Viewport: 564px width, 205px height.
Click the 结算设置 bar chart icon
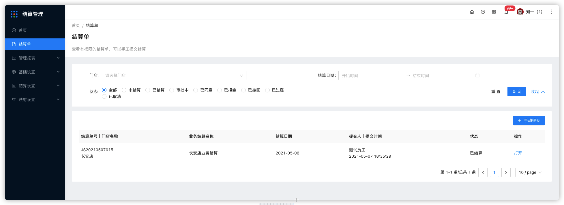[x=14, y=86]
